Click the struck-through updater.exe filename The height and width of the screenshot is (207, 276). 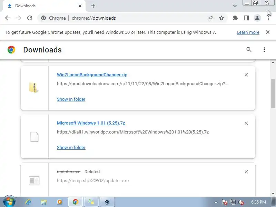[68, 171]
